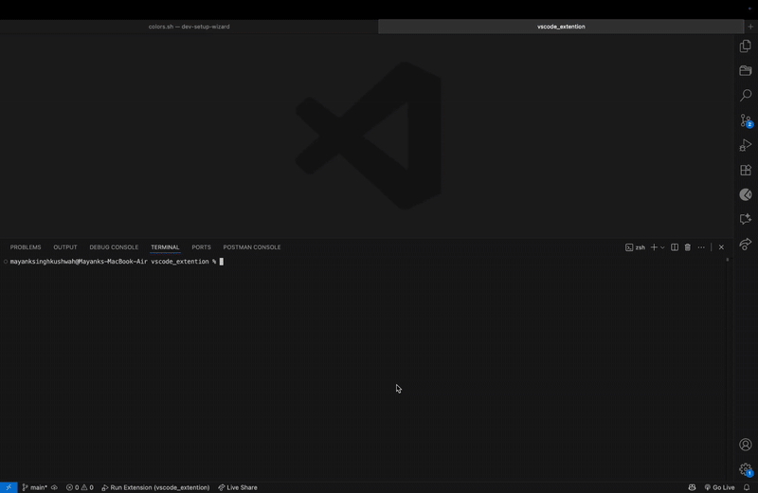The image size is (758, 493).
Task: Add new window tab with plus
Action: pos(750,27)
